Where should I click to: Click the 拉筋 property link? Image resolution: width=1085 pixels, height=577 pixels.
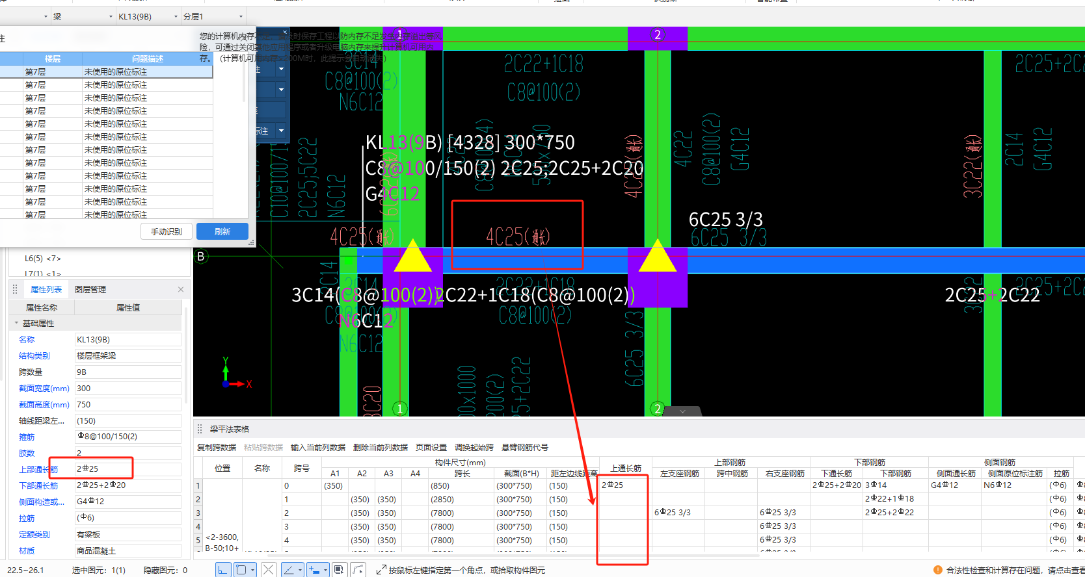click(x=27, y=519)
